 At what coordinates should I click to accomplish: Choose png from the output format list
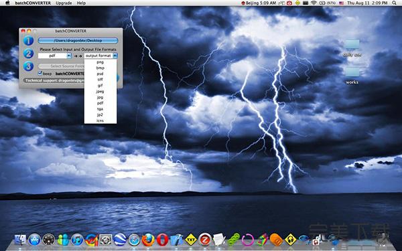100,62
